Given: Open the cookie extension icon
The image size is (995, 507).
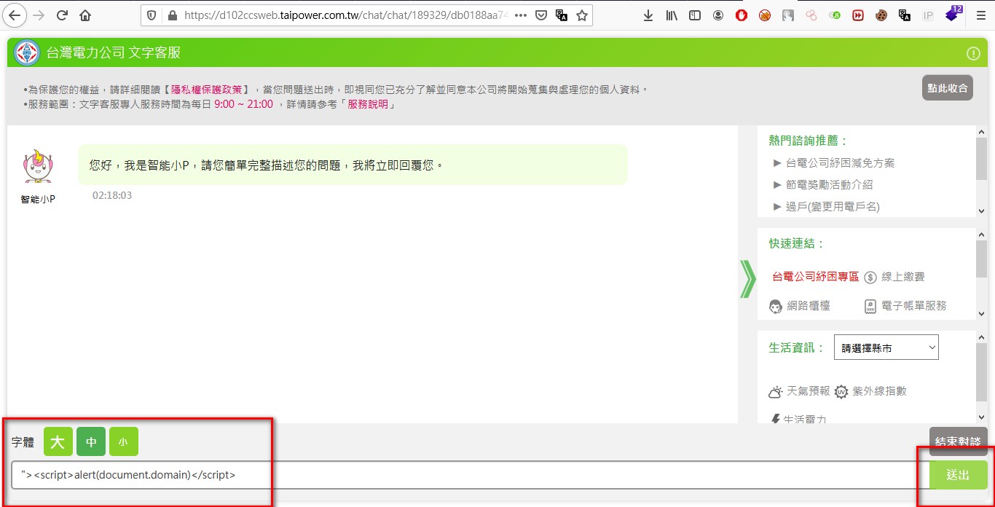Looking at the screenshot, I should tap(881, 15).
